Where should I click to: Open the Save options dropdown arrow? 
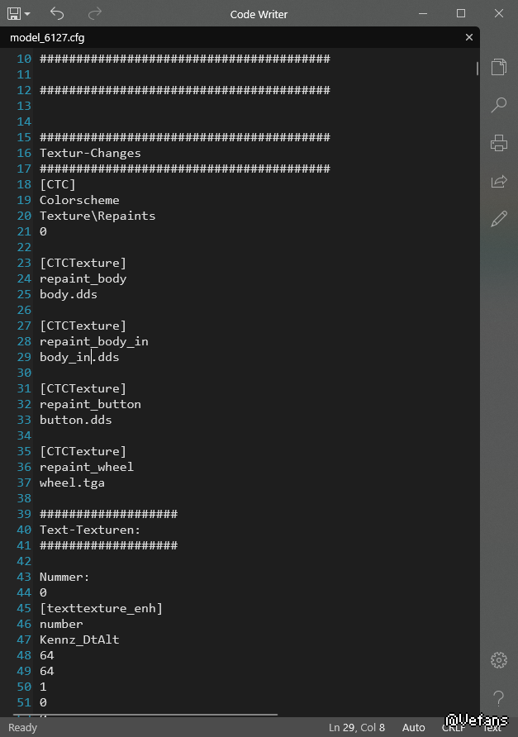tap(27, 14)
